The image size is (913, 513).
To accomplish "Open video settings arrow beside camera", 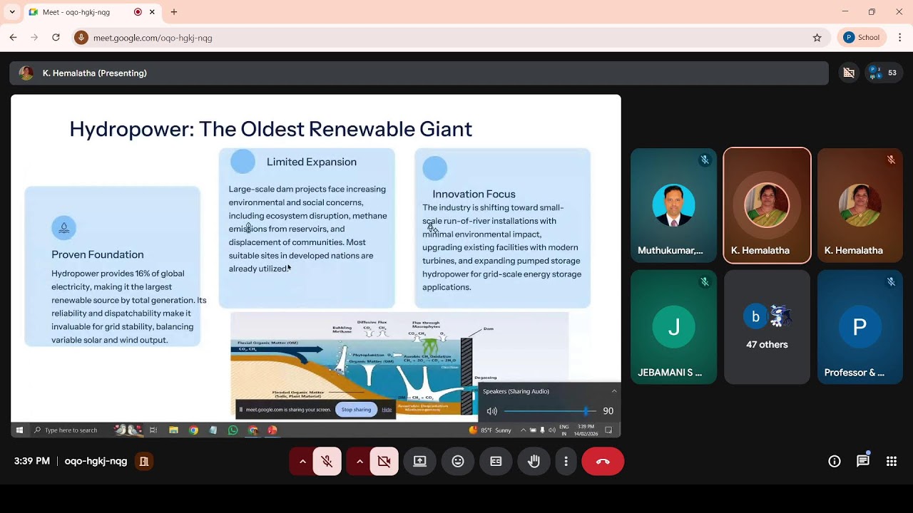I will [359, 462].
